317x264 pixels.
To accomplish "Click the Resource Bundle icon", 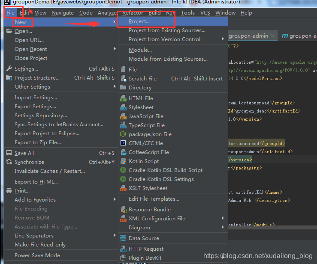I will pyautogui.click(x=123, y=210).
